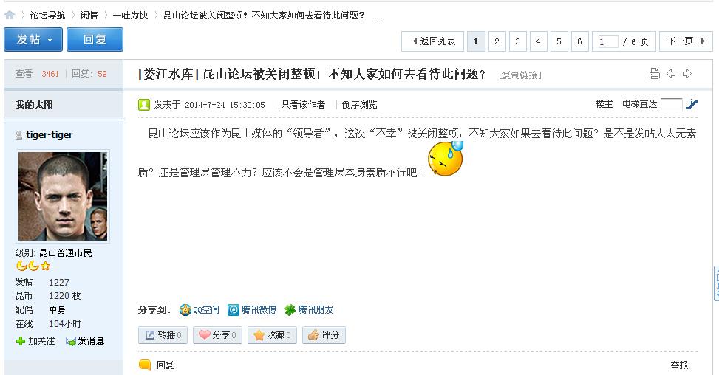719x375 pixels.
Task: Click the elevator jump icon
Action: click(x=692, y=104)
